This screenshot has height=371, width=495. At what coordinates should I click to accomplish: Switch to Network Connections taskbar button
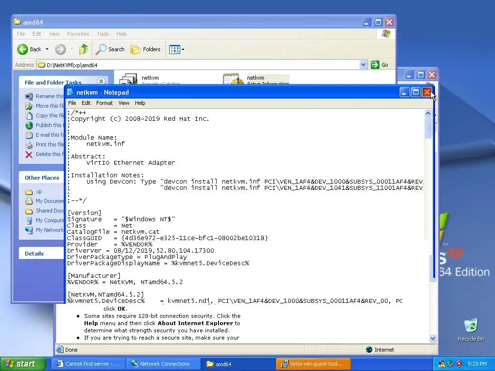point(162,364)
